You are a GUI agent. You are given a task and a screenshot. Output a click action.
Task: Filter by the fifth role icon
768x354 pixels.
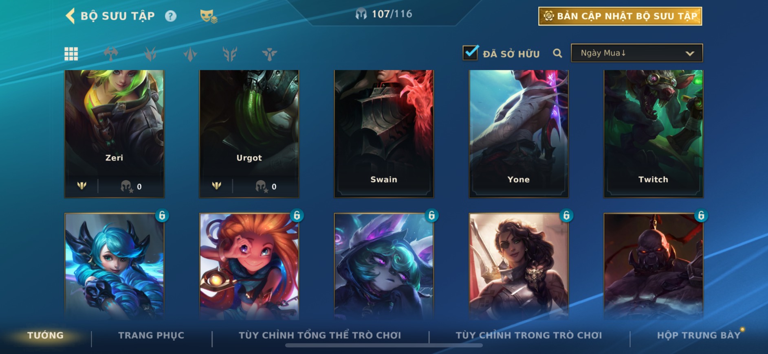pyautogui.click(x=269, y=54)
